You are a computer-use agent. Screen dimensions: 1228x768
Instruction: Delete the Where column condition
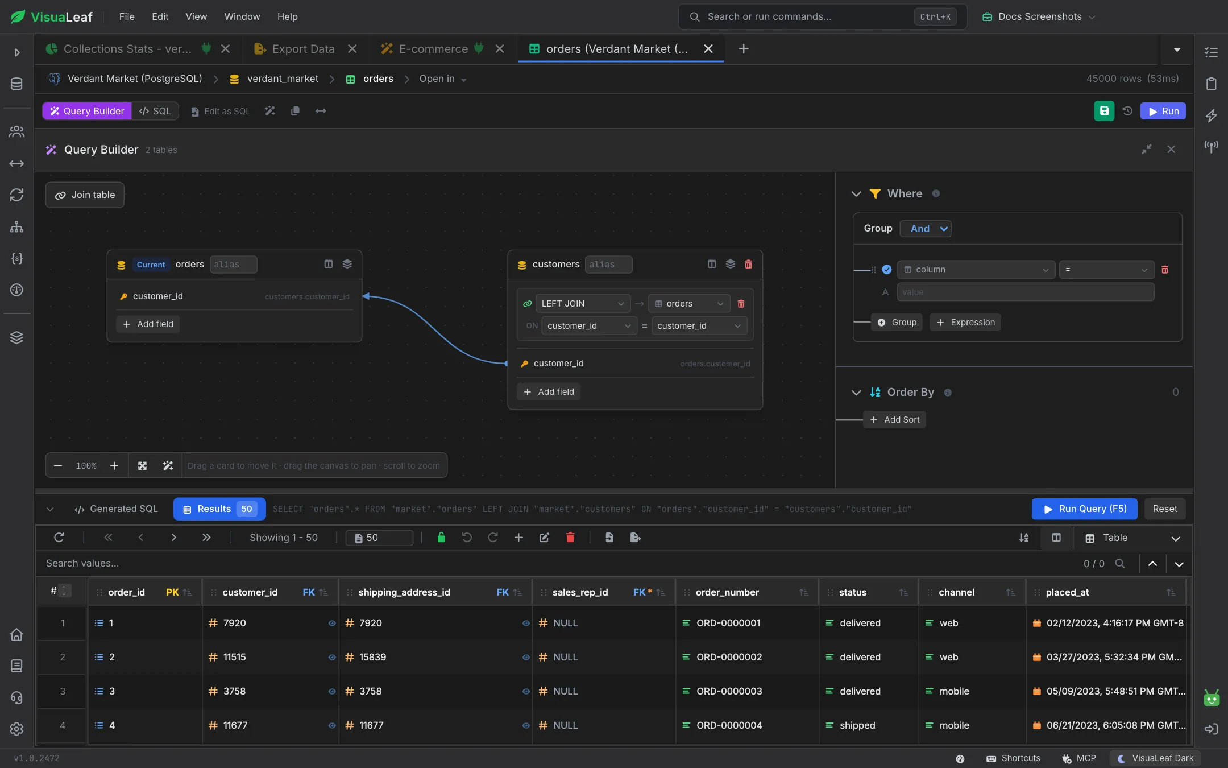tap(1165, 270)
